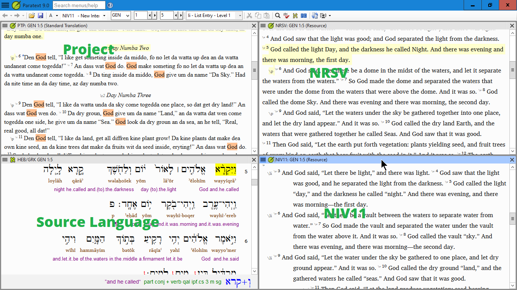Close the PTP: GEN 1:5 panel
The image size is (517, 290).
tap(254, 26)
